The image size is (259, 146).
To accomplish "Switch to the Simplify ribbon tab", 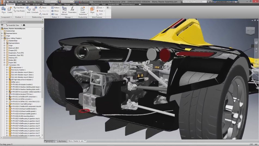I will pyautogui.click(x=20, y=4).
